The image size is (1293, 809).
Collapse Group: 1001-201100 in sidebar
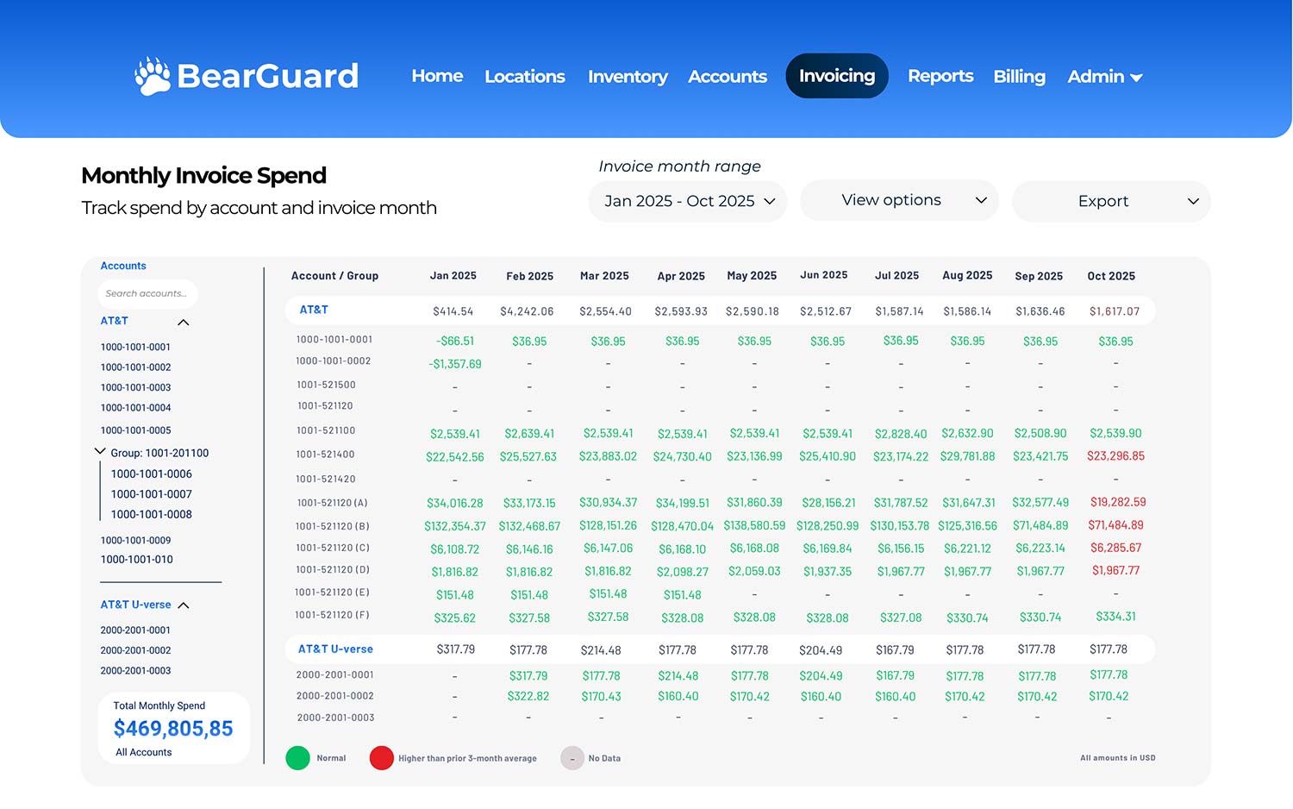click(100, 451)
